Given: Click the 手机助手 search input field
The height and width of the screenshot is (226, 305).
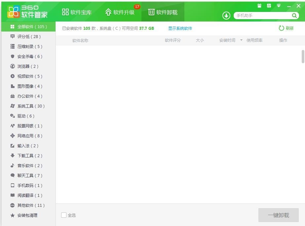Looking at the screenshot, I should pyautogui.click(x=261, y=15).
